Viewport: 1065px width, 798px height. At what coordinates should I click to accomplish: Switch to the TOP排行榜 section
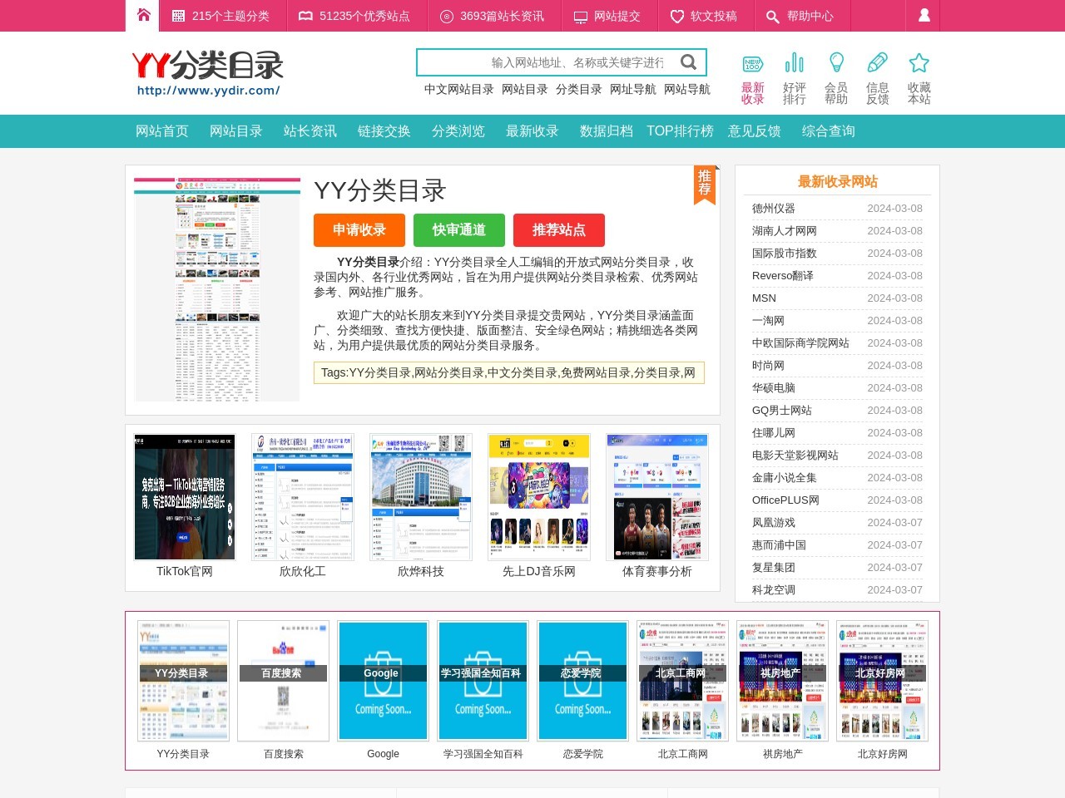pyautogui.click(x=681, y=131)
